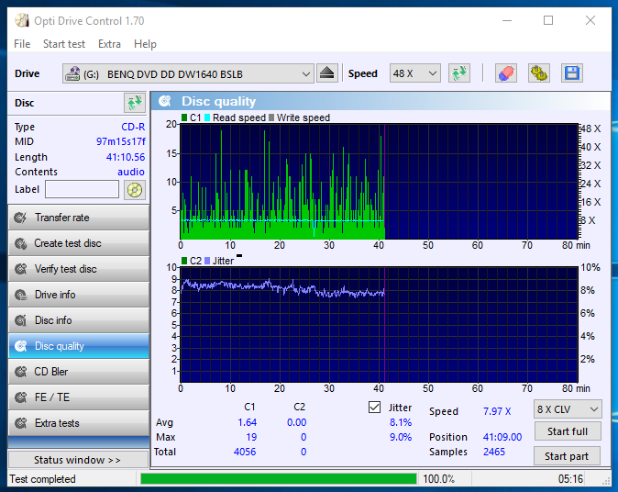Click the jitter average value 8.1%

tap(401, 422)
